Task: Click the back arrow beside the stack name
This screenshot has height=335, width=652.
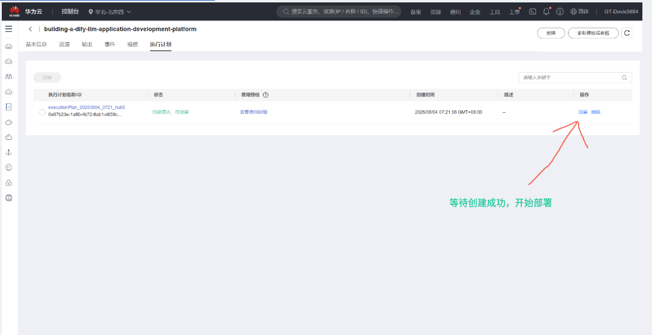Action: tap(31, 29)
